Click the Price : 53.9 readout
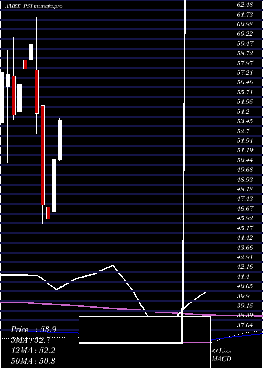Screen dimensions: 263x369 point(34,329)
